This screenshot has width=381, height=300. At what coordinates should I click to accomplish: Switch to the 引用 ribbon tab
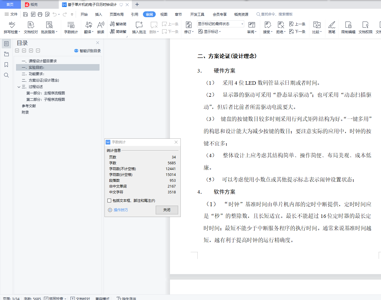[135, 14]
